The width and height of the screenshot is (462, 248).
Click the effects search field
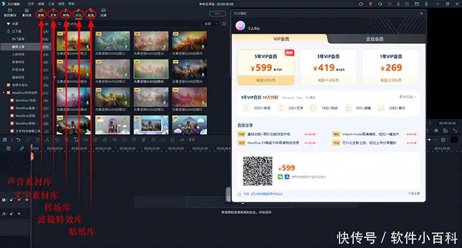pos(129,24)
